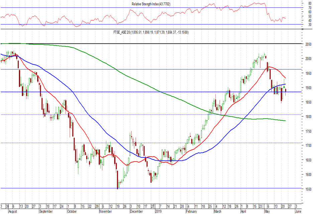Image resolution: width=313 pixels, height=214 pixels.
Task: Click the March month label
Action: (x=218, y=211)
